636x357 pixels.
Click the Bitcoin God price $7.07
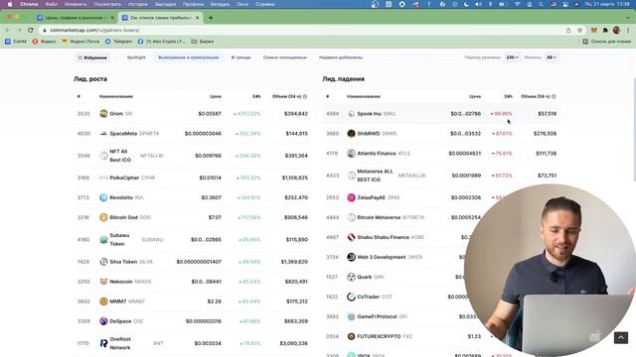pyautogui.click(x=215, y=217)
